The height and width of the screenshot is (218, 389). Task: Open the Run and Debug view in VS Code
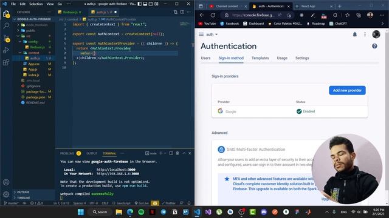6,50
